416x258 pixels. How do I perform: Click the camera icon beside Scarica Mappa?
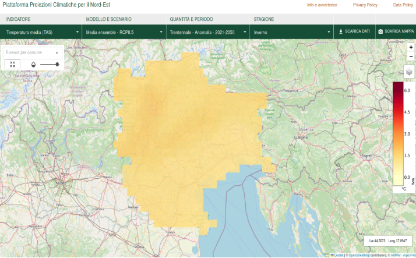380,31
